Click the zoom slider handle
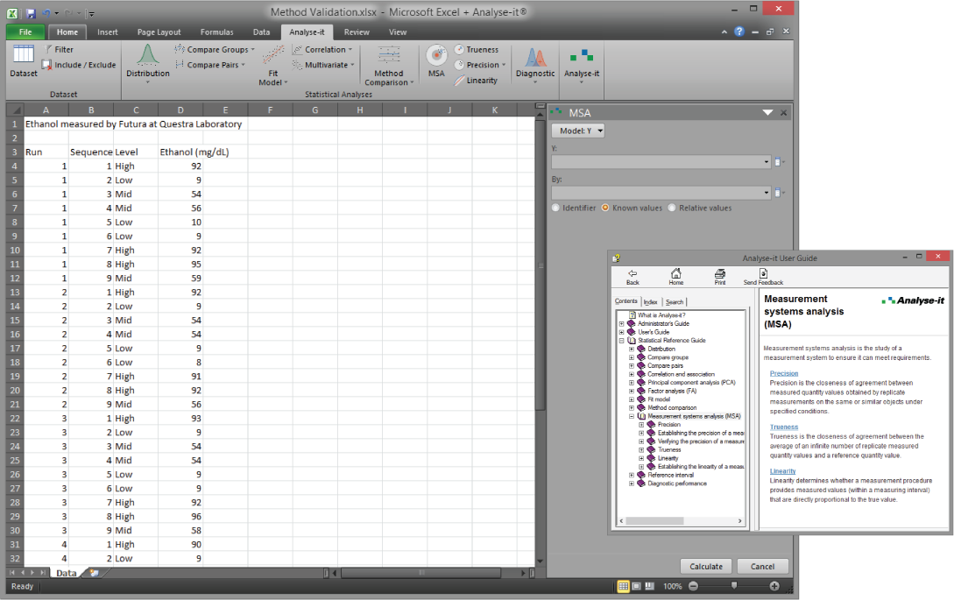 click(734, 586)
